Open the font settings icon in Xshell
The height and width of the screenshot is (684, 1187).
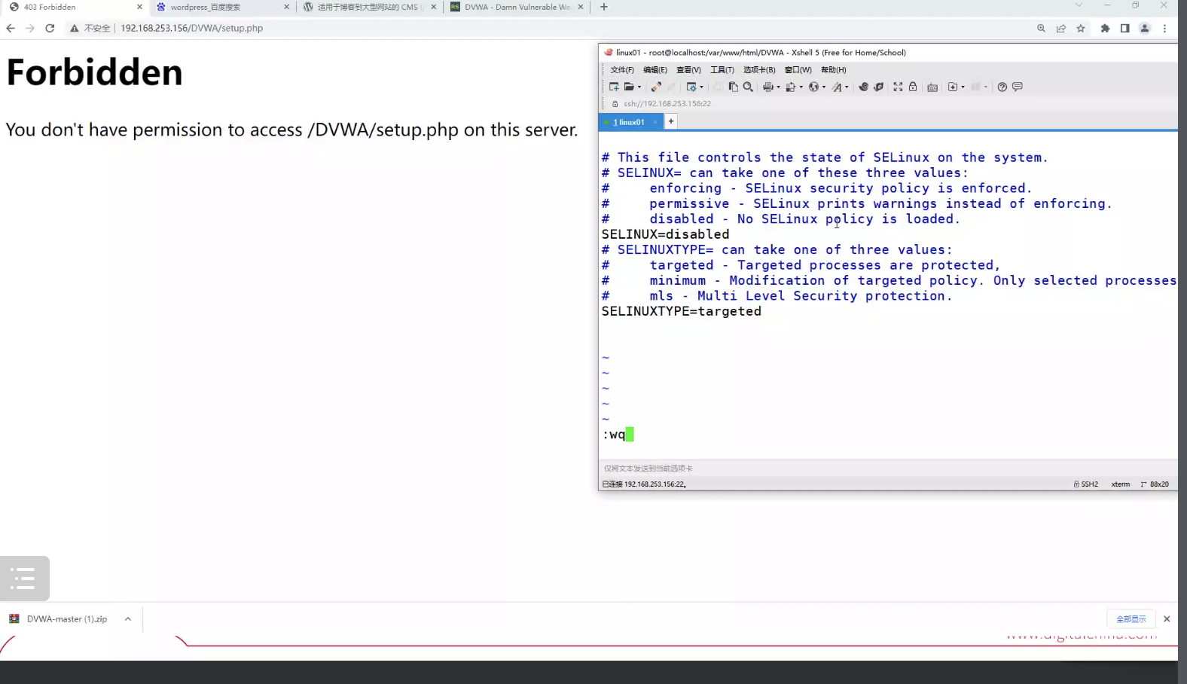[x=837, y=87]
